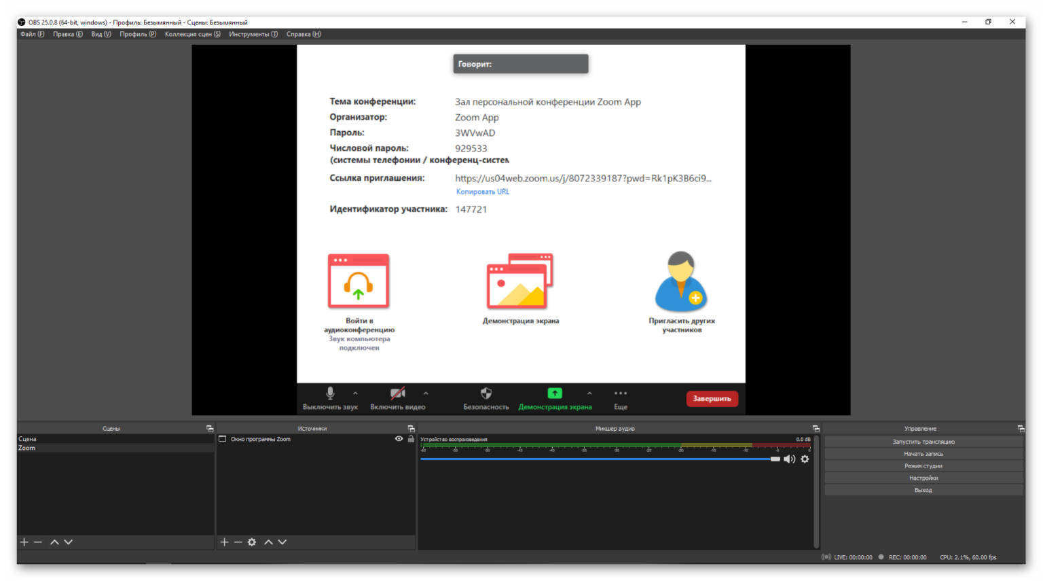This screenshot has width=1043, height=581.
Task: Remove the selected scene with the minus icon
Action: click(x=38, y=542)
